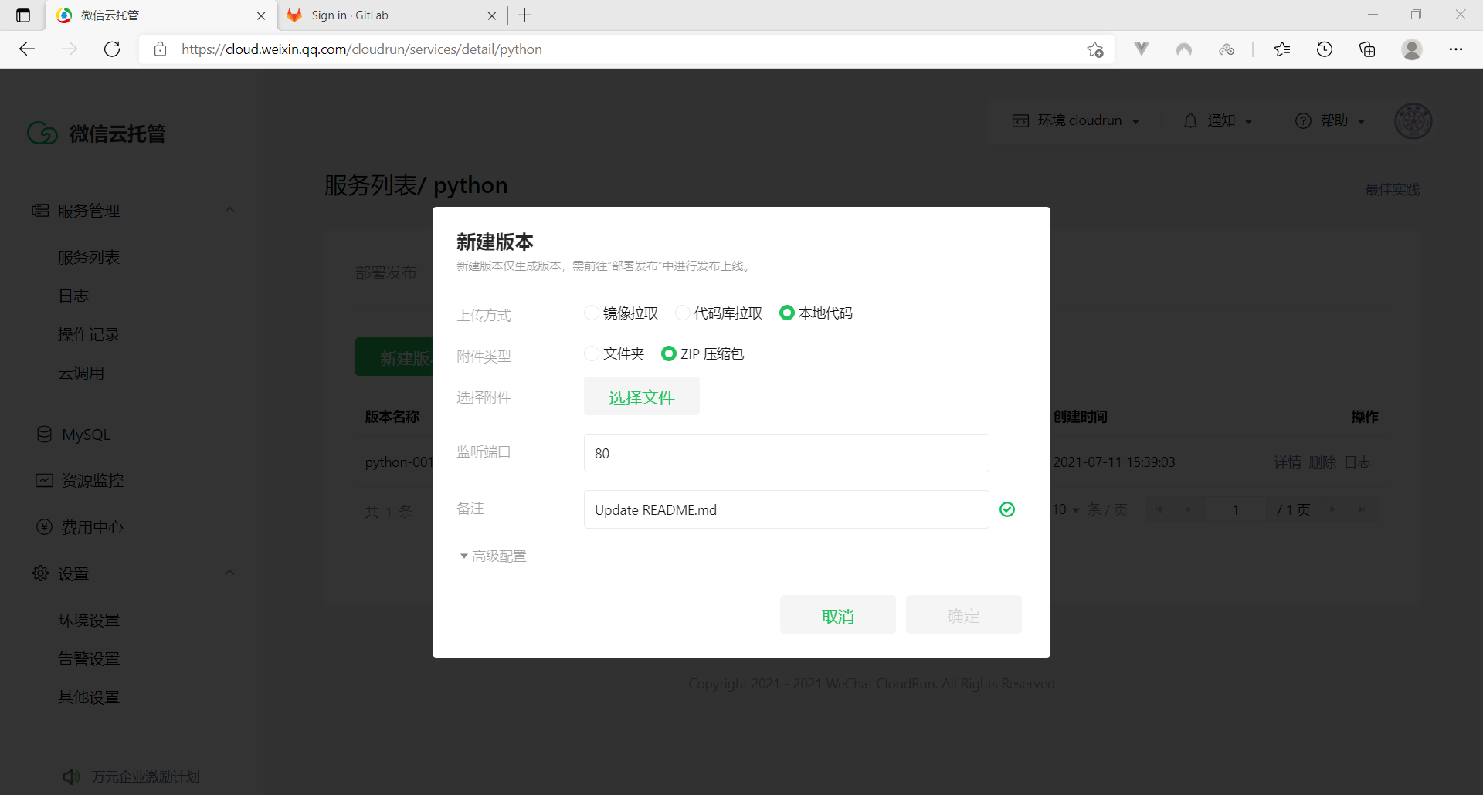Select the 镜像拉取 upload method

click(x=592, y=313)
